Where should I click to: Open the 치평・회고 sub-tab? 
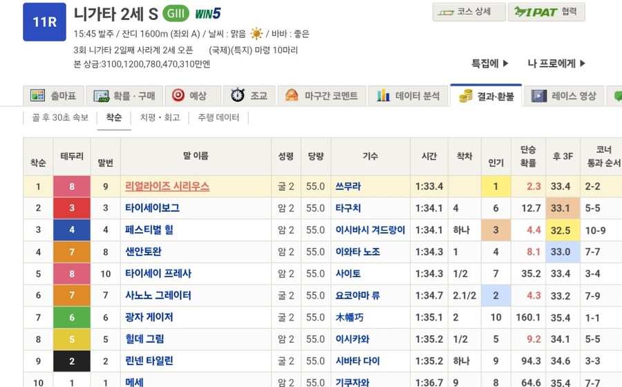(160, 117)
